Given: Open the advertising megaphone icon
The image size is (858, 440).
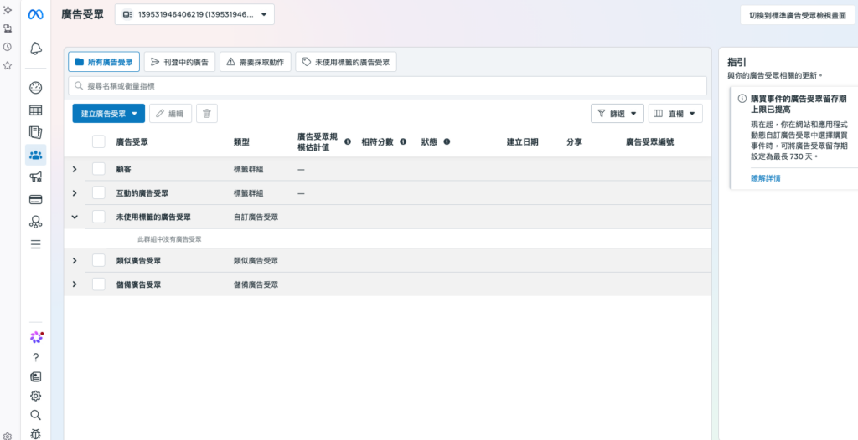Looking at the screenshot, I should coord(35,177).
